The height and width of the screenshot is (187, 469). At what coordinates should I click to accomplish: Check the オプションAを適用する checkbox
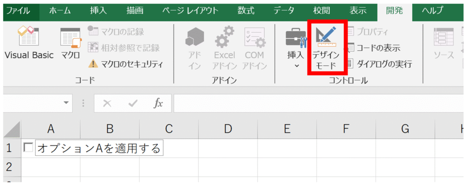28,148
